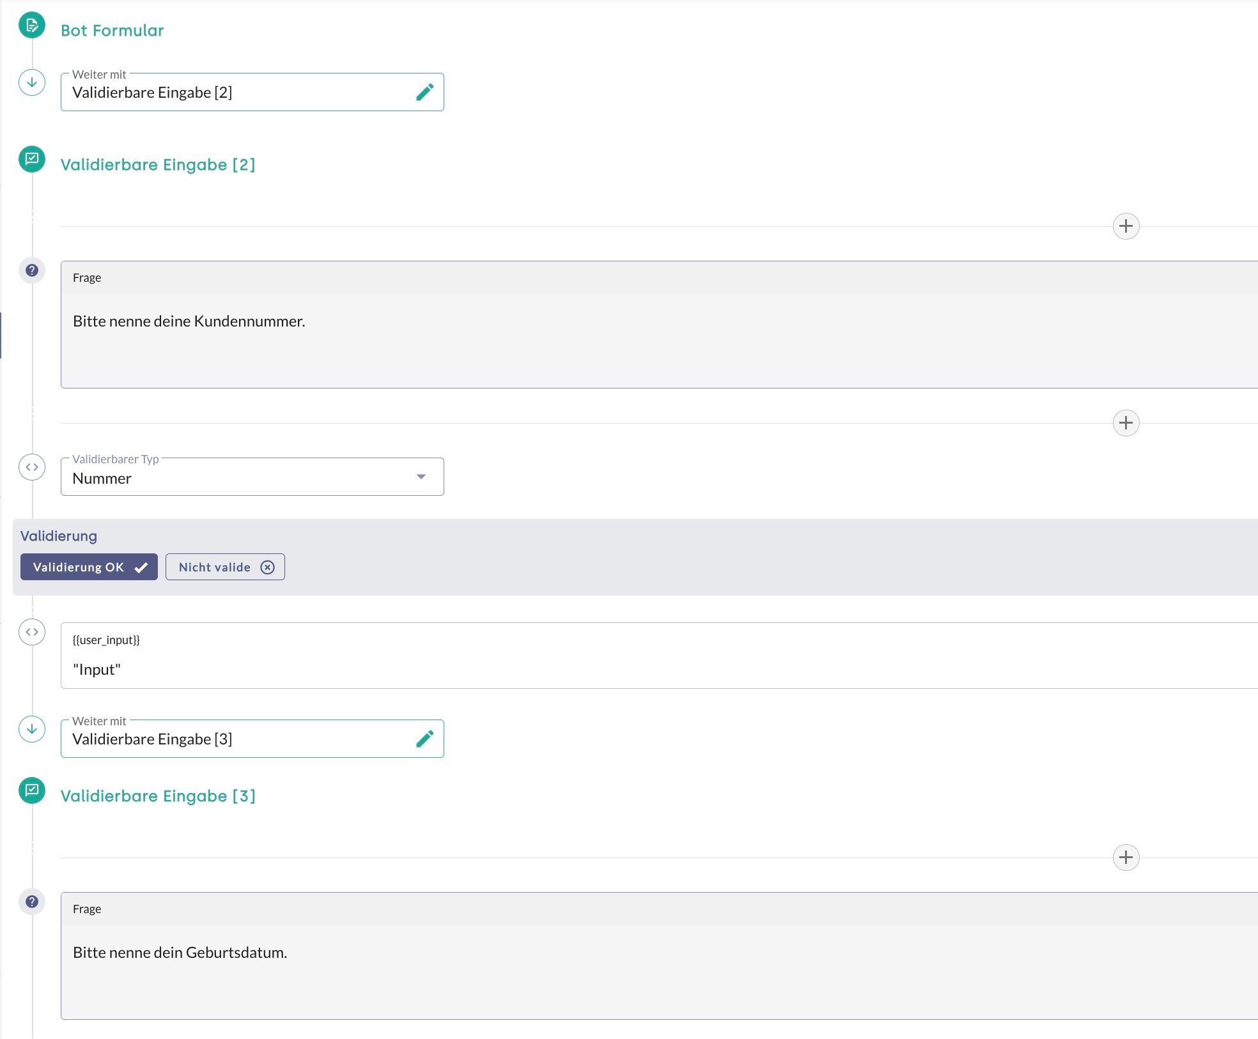Image resolution: width=1258 pixels, height=1039 pixels.
Task: Select the Validierung OK tab
Action: click(89, 567)
